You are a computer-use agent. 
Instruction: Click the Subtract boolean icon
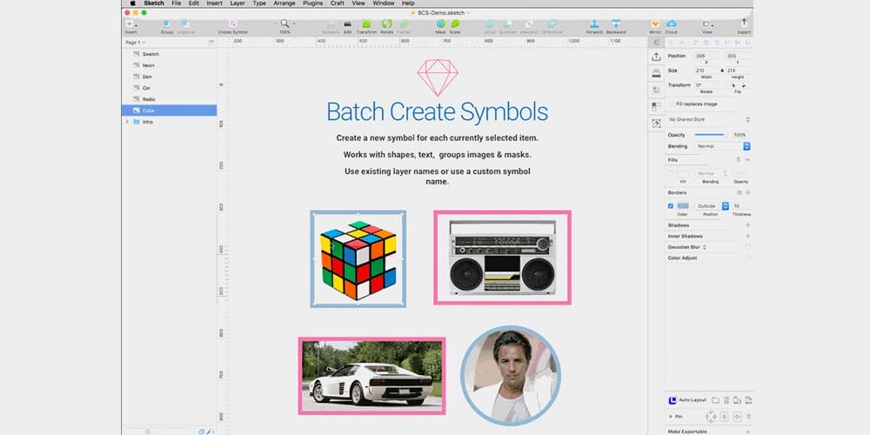508,23
